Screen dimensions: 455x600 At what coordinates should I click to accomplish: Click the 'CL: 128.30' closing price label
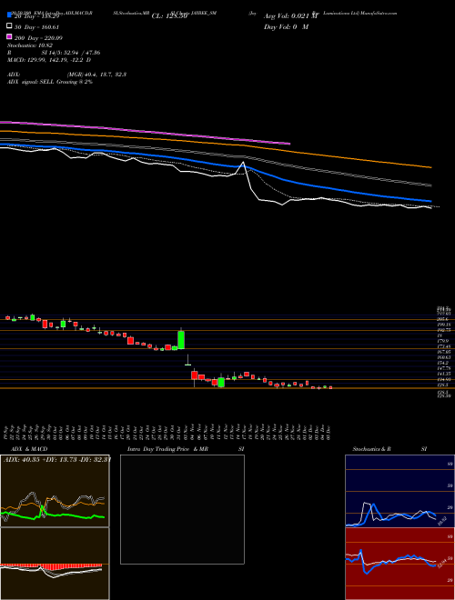click(x=169, y=16)
